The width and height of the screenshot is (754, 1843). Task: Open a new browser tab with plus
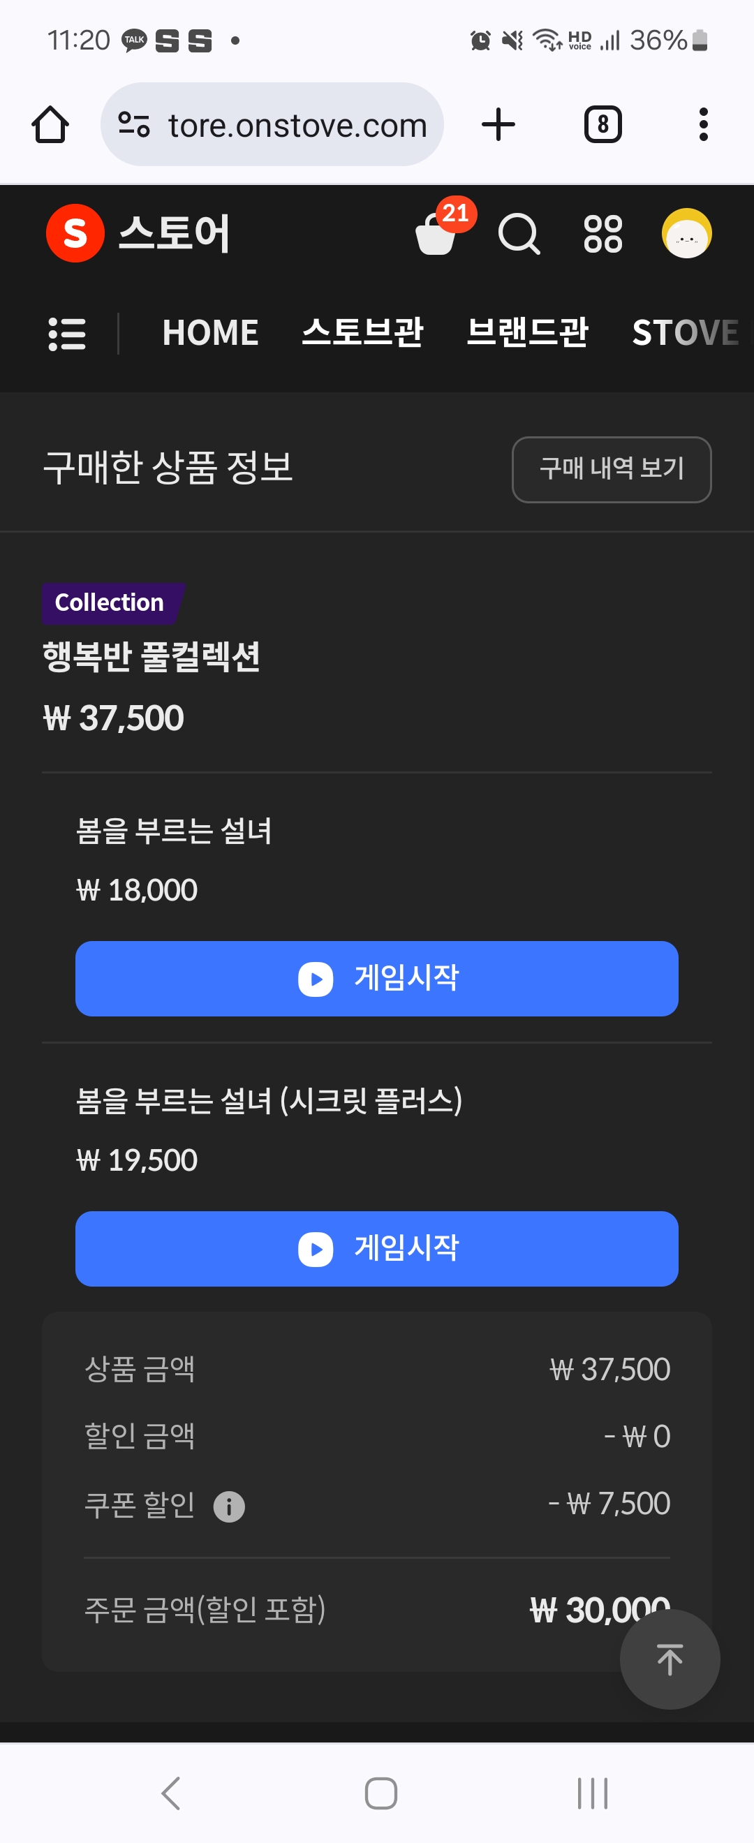click(498, 124)
